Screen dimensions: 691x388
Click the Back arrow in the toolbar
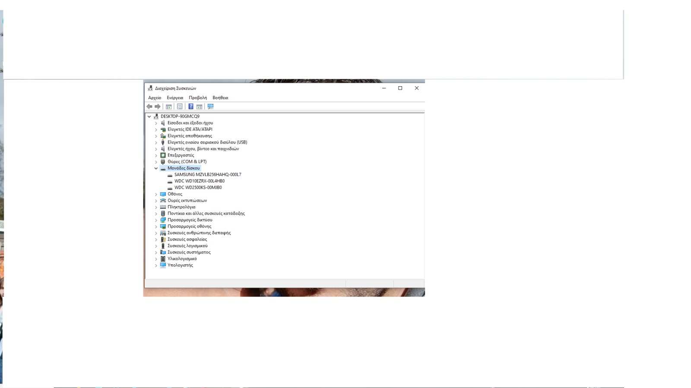tap(149, 106)
